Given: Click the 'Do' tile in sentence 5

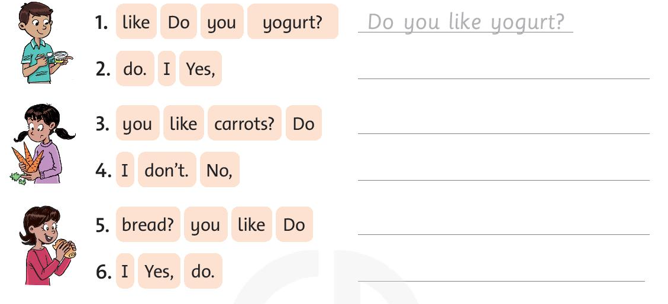Looking at the screenshot, I should [x=294, y=225].
